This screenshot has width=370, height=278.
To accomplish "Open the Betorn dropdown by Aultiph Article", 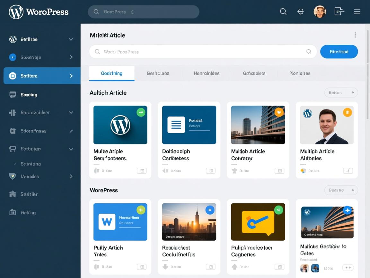I will [341, 93].
